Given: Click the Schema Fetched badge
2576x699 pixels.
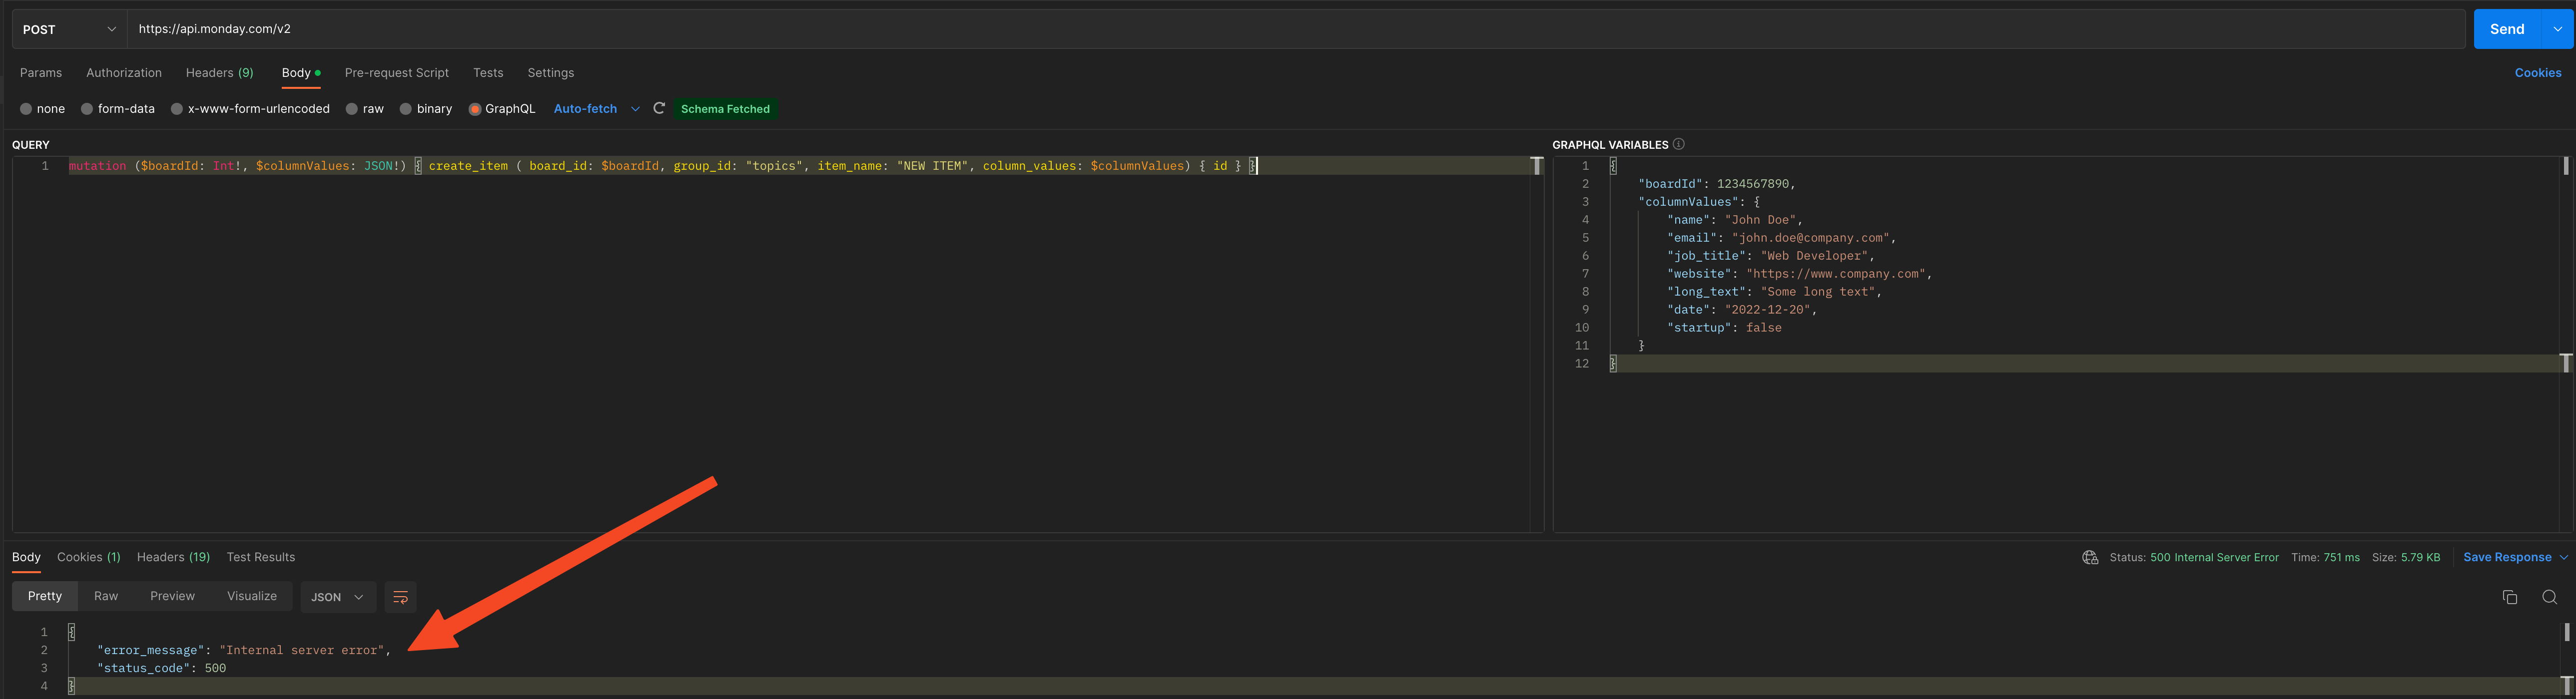Looking at the screenshot, I should [x=725, y=109].
